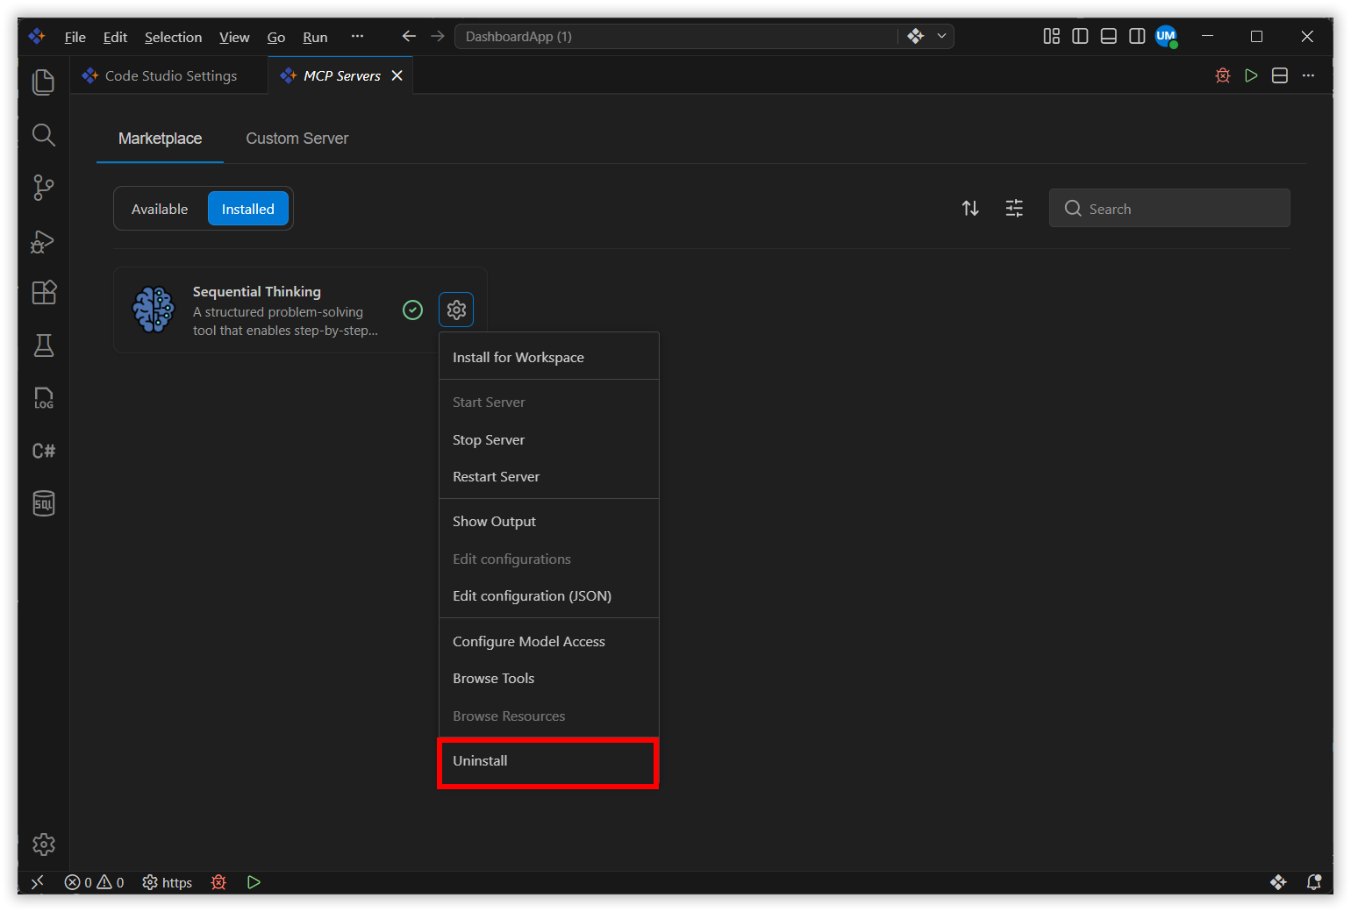Toggle the secondary side bar
The height and width of the screenshot is (912, 1351).
1137,36
